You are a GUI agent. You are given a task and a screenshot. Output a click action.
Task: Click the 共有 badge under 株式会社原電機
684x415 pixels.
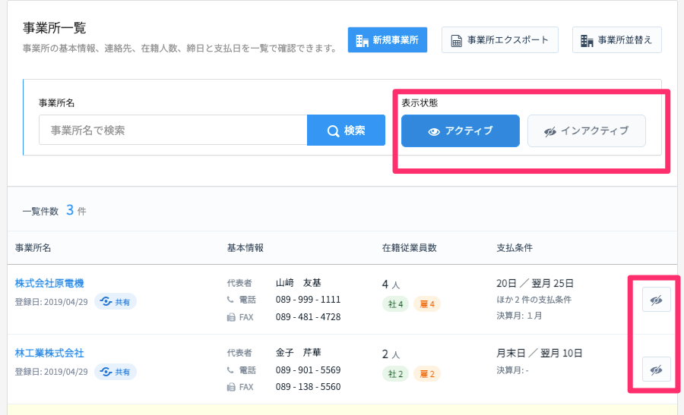(x=116, y=302)
